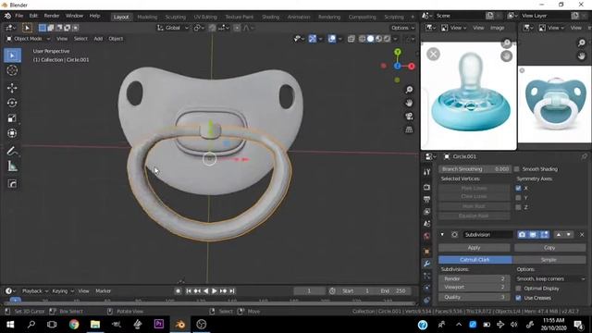Remove the Subdivision modifier with the X button
The height and width of the screenshot is (333, 592).
coord(582,235)
